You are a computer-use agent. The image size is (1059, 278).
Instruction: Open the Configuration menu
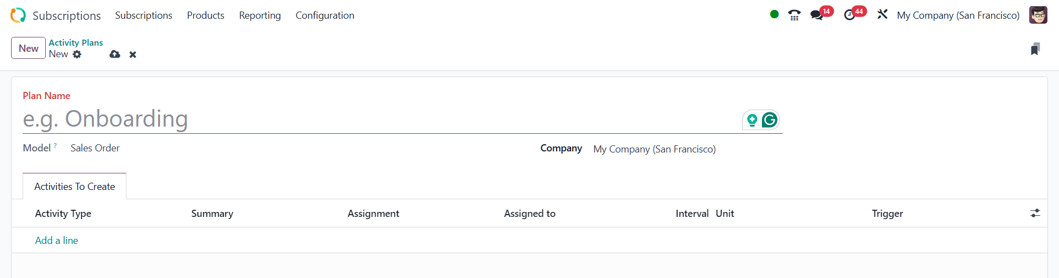tap(325, 15)
